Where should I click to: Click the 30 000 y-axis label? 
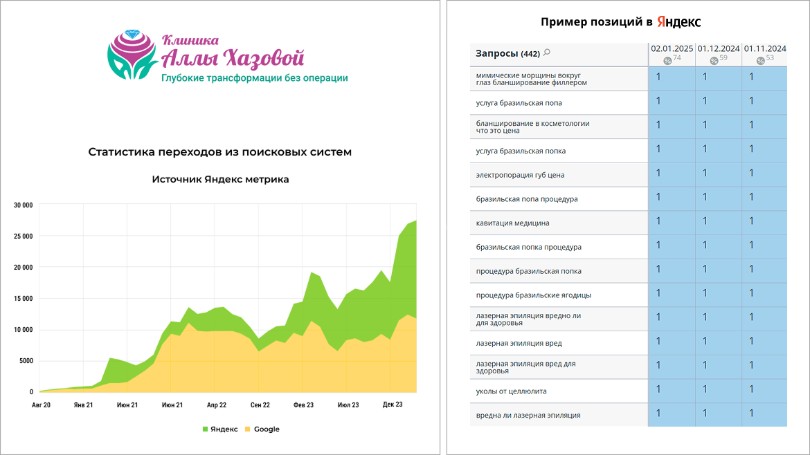(x=24, y=205)
